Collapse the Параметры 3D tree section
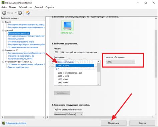 pyautogui.click(x=3, y=50)
